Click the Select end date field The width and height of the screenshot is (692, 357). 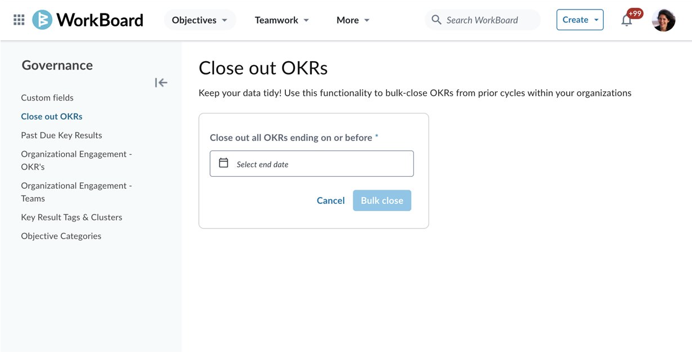[x=312, y=163]
